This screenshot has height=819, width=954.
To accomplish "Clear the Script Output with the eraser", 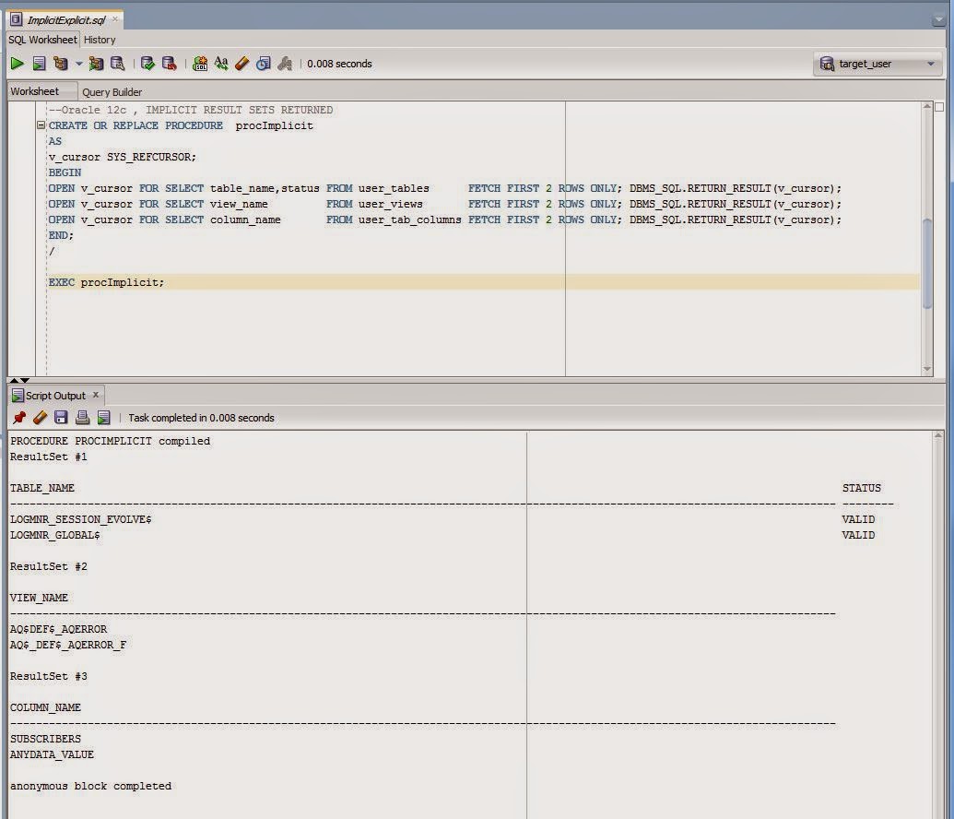I will (x=40, y=417).
